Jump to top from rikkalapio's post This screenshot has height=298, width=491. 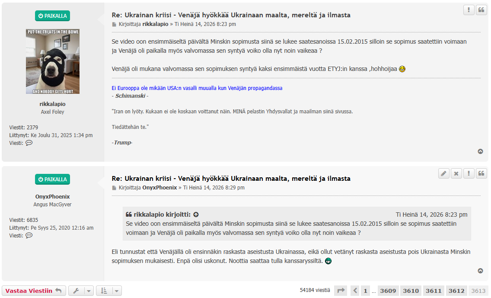(480, 151)
